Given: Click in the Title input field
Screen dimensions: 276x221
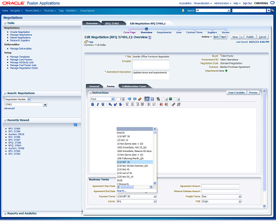Looking at the screenshot, I should (151, 57).
